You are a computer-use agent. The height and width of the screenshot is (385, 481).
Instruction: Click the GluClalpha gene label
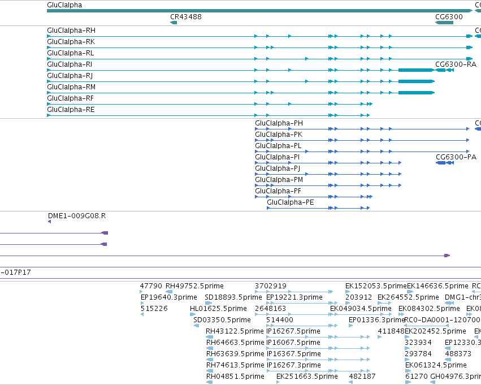(64, 5)
